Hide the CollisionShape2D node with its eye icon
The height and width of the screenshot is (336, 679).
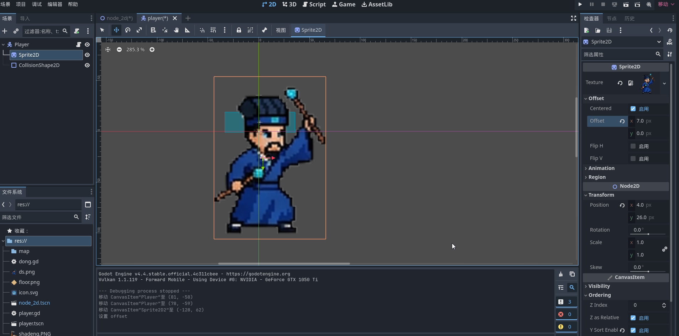87,65
